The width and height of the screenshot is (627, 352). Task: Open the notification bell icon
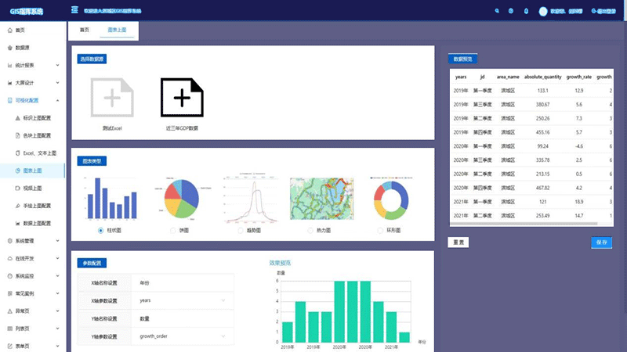click(525, 11)
